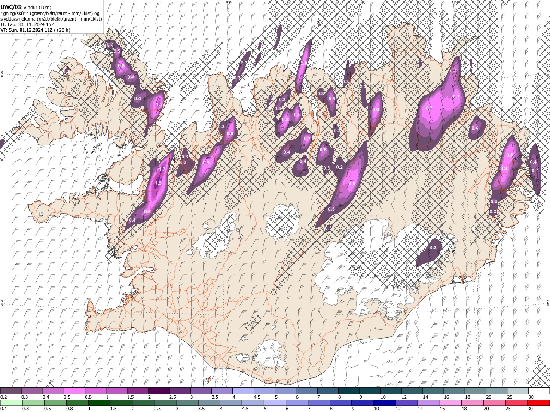Viewport: 550px width, 412px height.
Task: Click the 1.2 precipitation value on the map
Action: click(159, 104)
